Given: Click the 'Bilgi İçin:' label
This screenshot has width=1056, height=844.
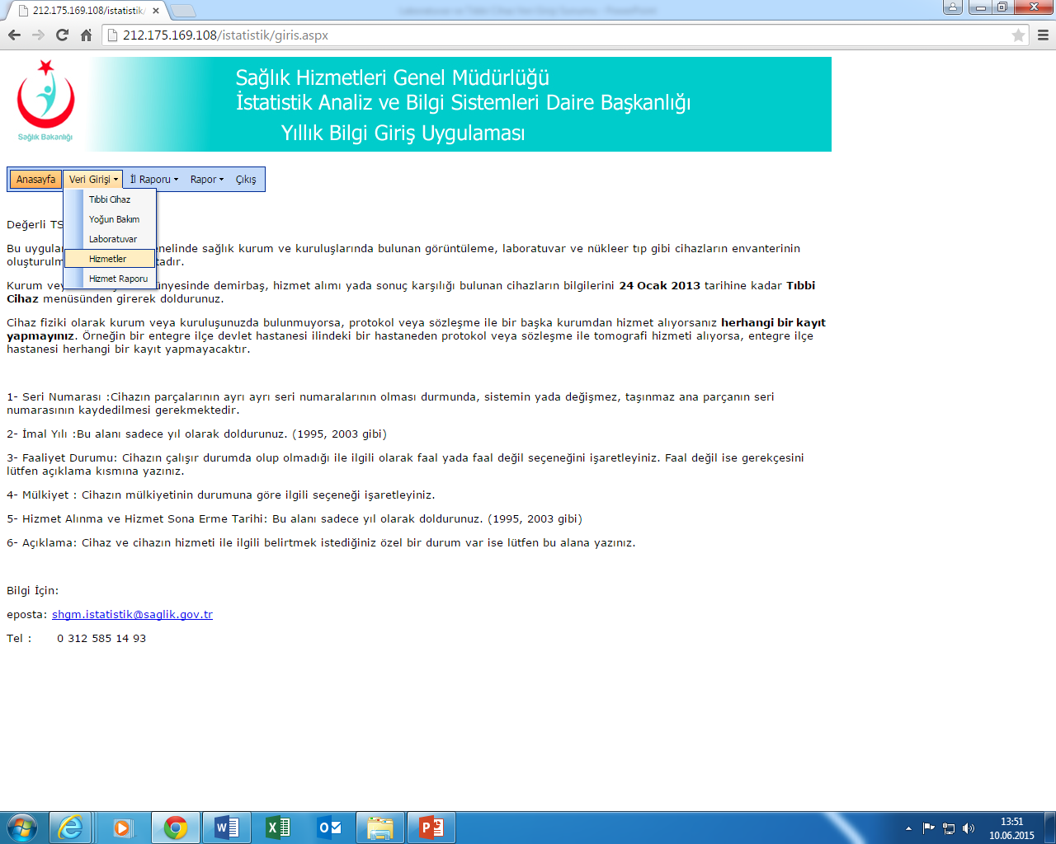Looking at the screenshot, I should pyautogui.click(x=33, y=591).
